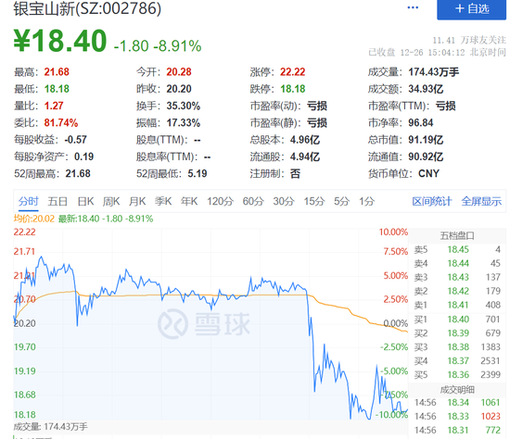Select the 买5 order row at 18.36
This screenshot has width=510, height=439.
pos(457,375)
